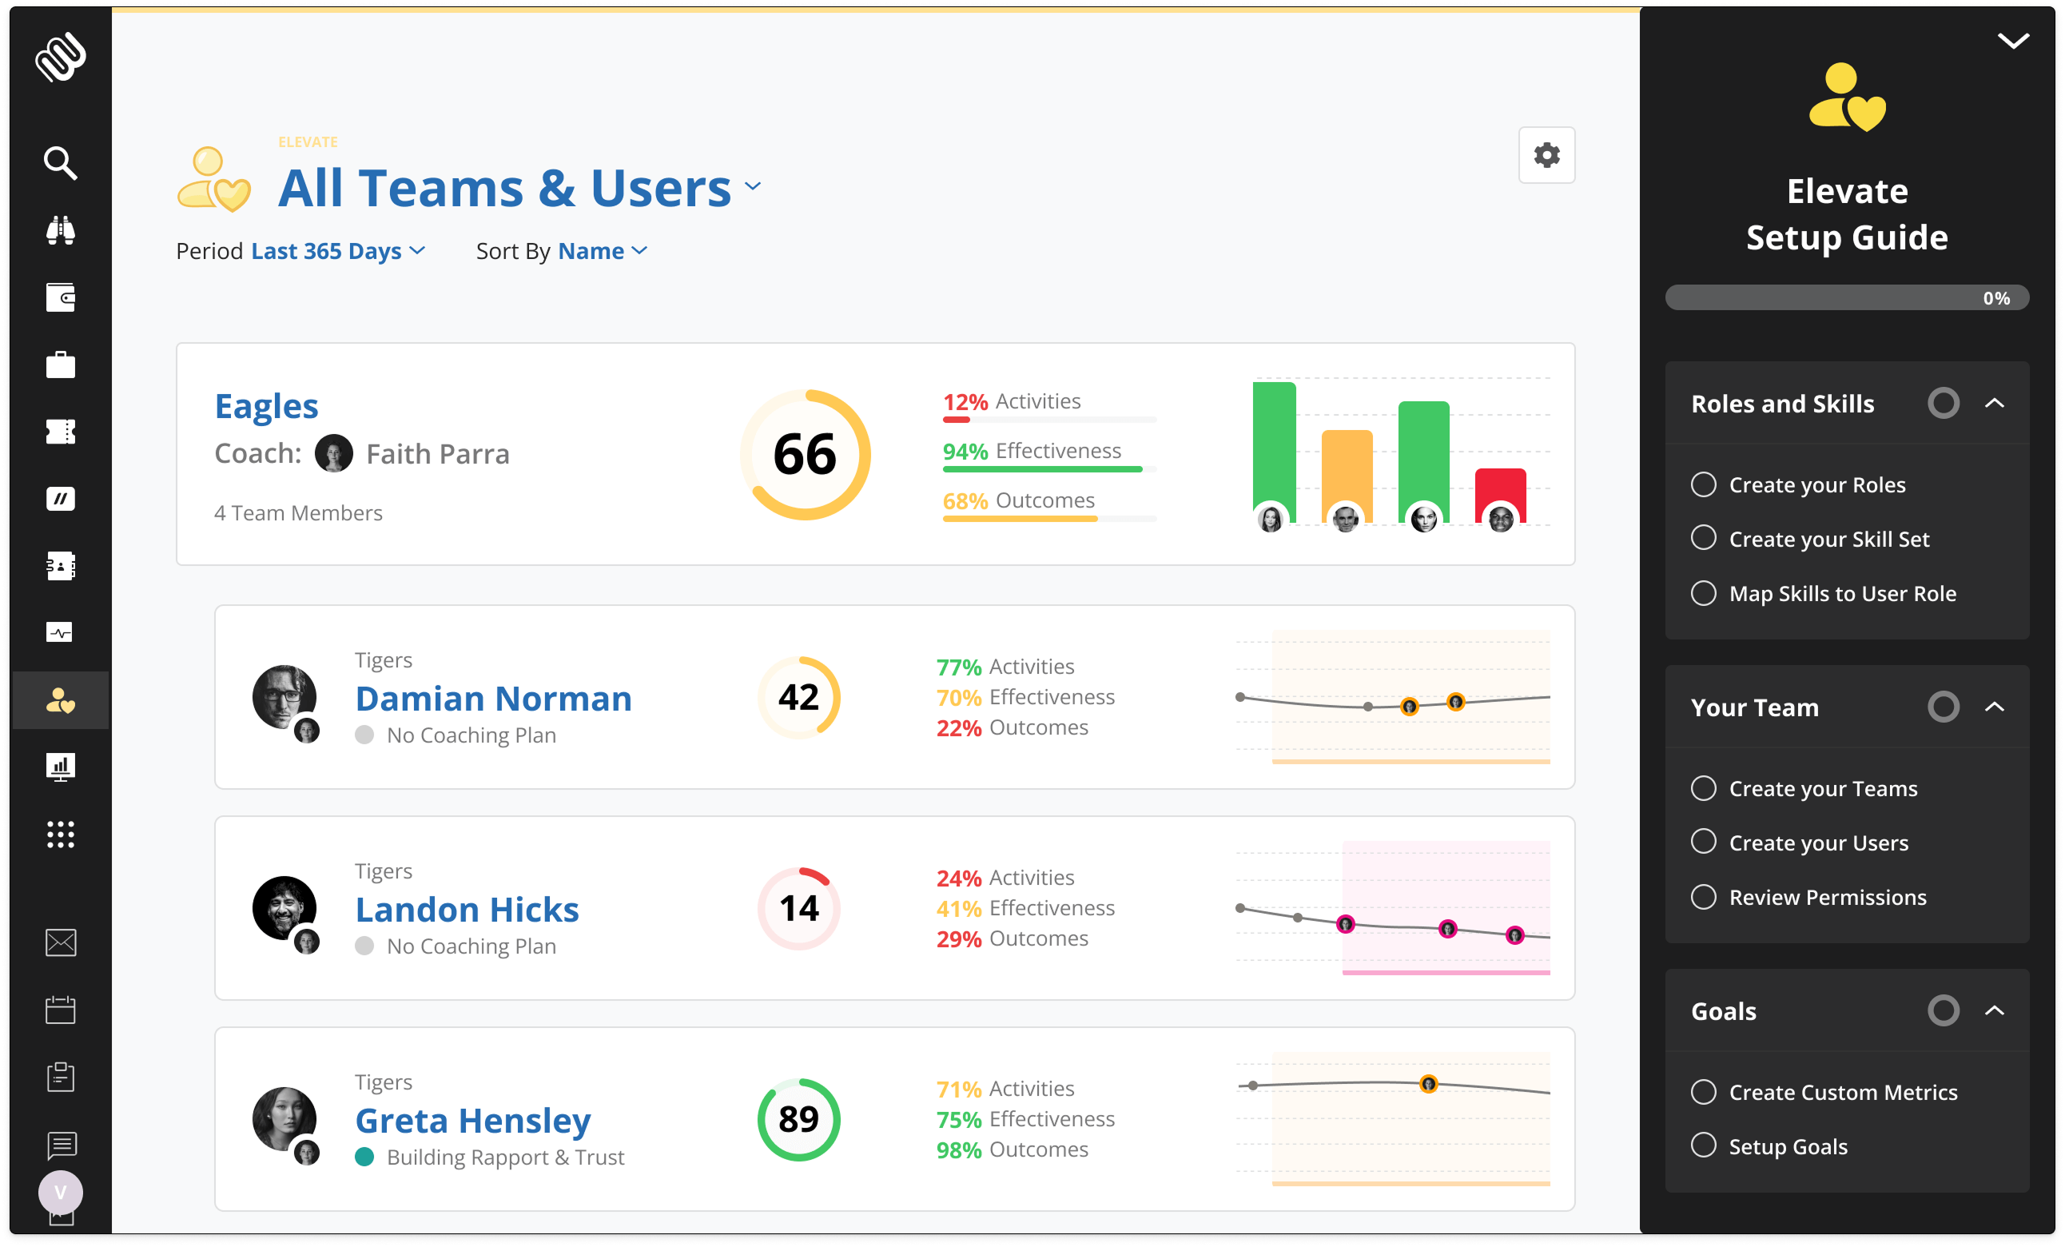Viewport: 2065px width, 1247px height.
Task: Check off Create your Roles step
Action: [x=1703, y=484]
